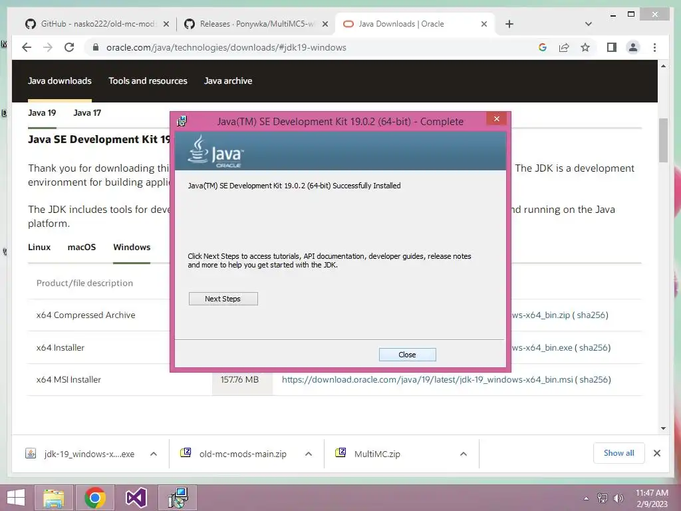The image size is (681, 511).
Task: Select the macOS platform tab
Action: [82, 247]
